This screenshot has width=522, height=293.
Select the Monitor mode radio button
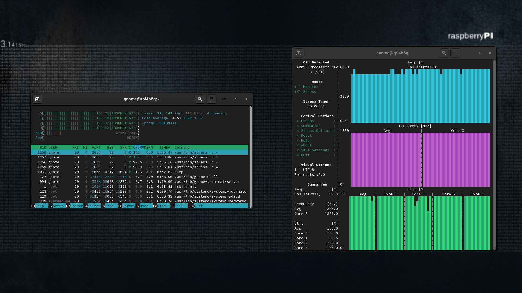306,87
